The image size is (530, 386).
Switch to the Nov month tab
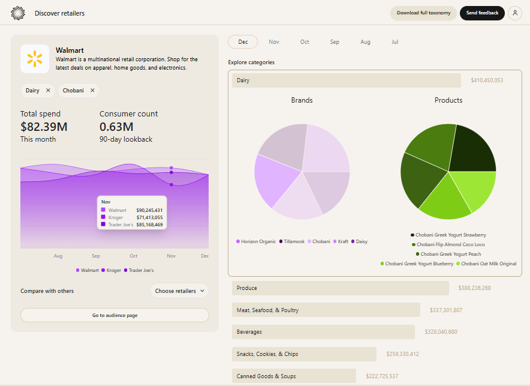274,42
